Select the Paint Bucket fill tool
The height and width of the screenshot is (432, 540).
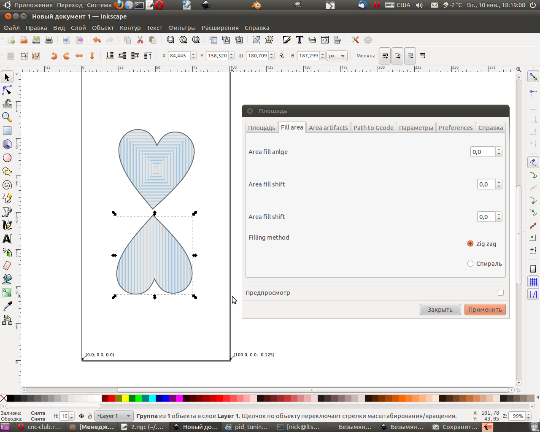pos(7,279)
